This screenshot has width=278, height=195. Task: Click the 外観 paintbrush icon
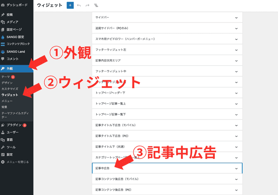[3, 69]
